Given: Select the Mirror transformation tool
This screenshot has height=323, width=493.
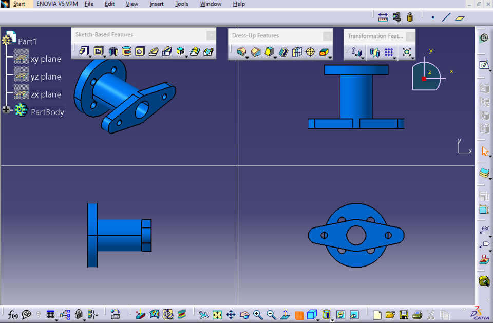Looking at the screenshot, I should pyautogui.click(x=374, y=52).
